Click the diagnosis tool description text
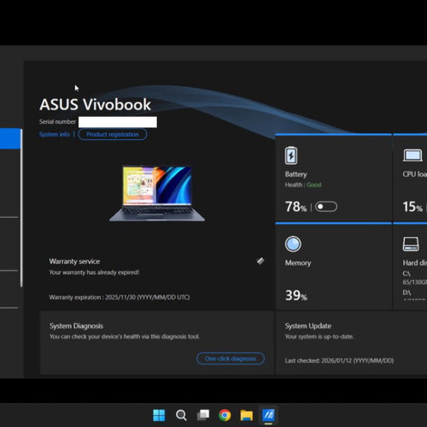The width and height of the screenshot is (427, 427). tap(125, 336)
